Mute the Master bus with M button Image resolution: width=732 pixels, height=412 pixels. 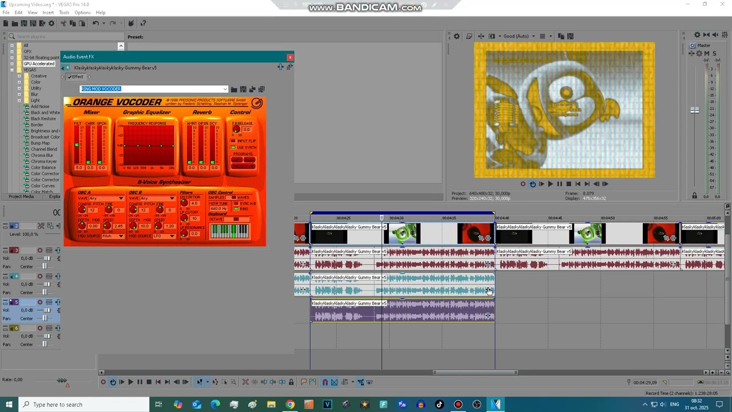tap(707, 53)
